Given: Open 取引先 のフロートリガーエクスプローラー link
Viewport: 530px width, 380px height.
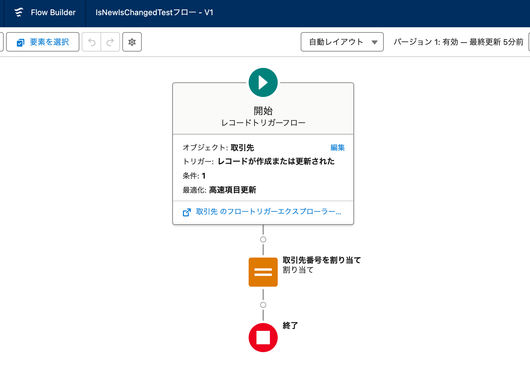Looking at the screenshot, I should (268, 212).
